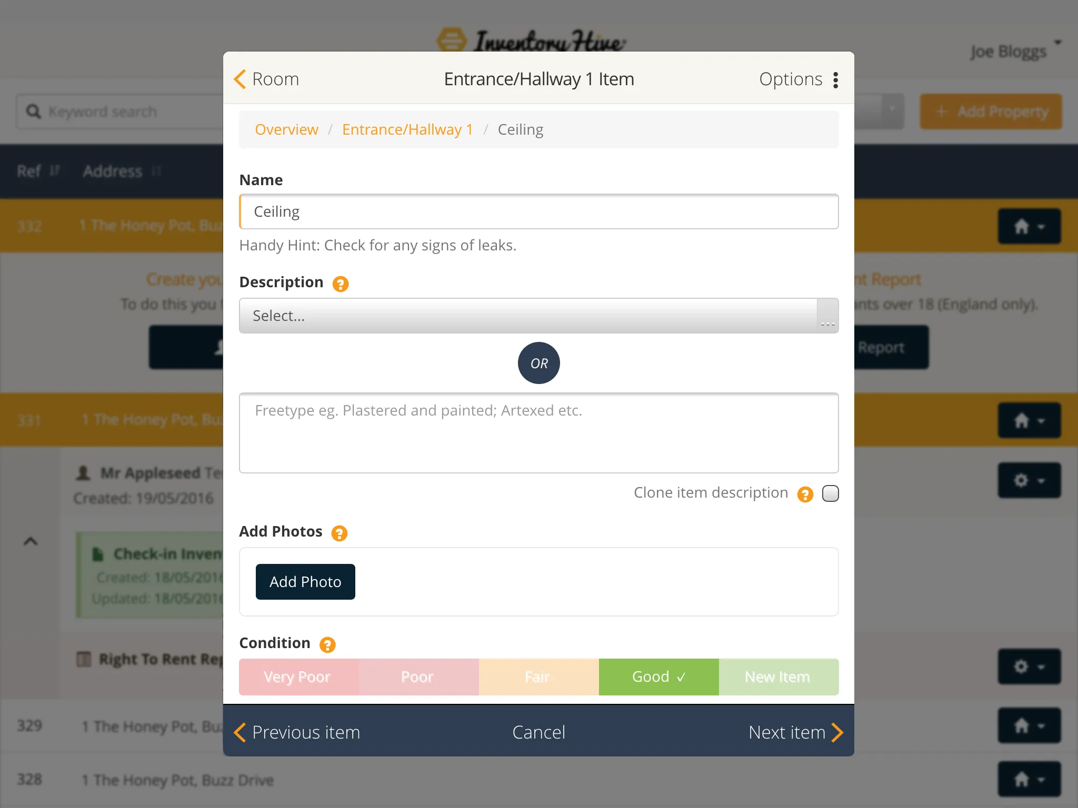1078x808 pixels.
Task: Click the Ceiling name input field
Action: tap(539, 211)
